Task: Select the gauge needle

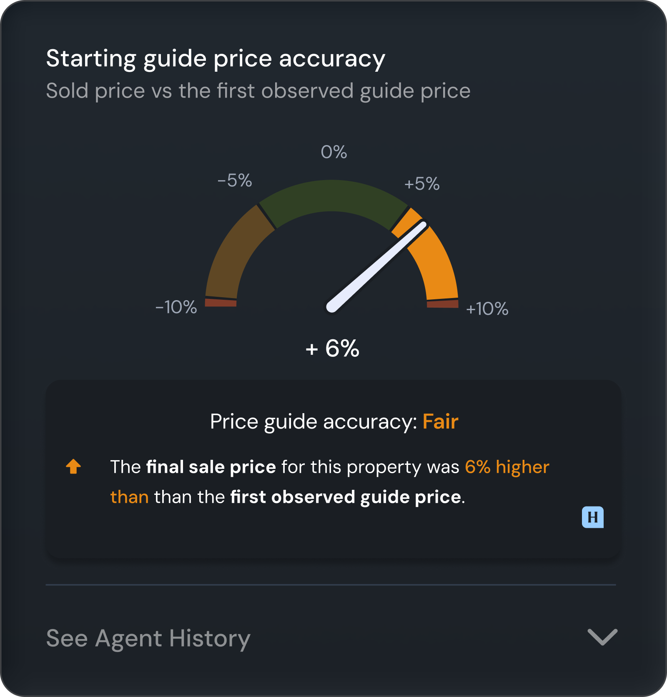Action: coord(375,267)
